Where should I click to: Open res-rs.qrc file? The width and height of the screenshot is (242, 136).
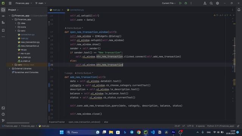point(25,53)
